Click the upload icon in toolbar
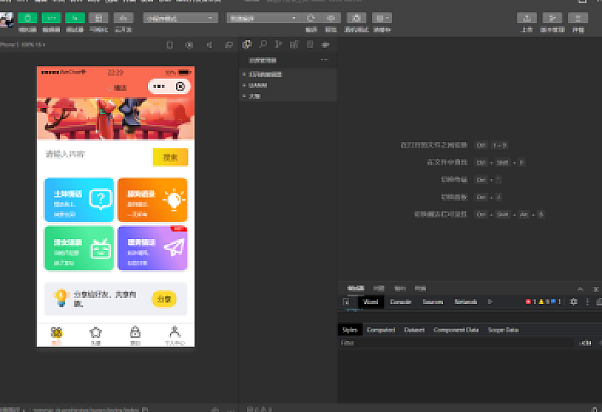Image resolution: width=602 pixels, height=412 pixels. [526, 18]
